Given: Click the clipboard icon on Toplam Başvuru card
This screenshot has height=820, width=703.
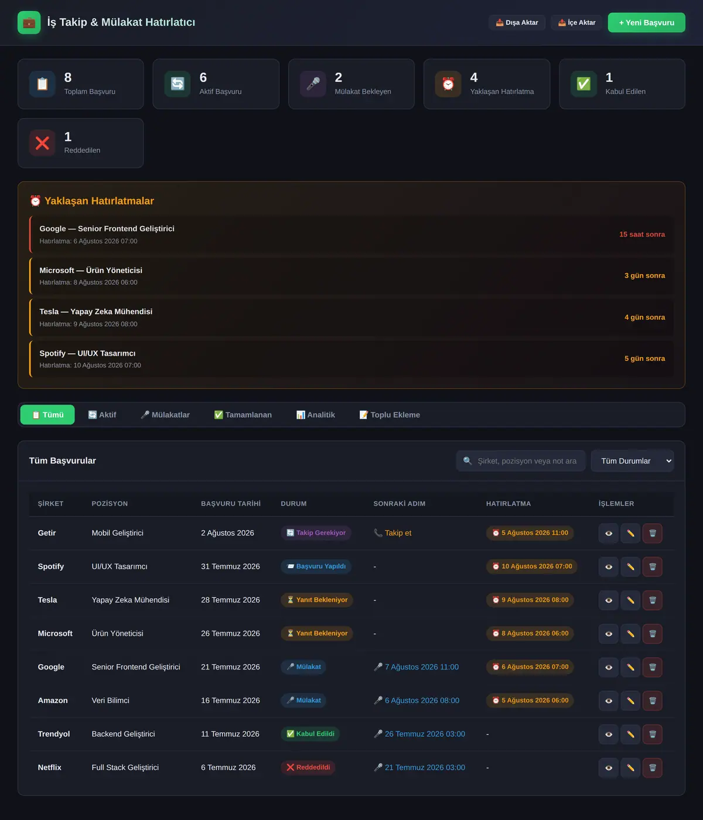Looking at the screenshot, I should coord(42,84).
